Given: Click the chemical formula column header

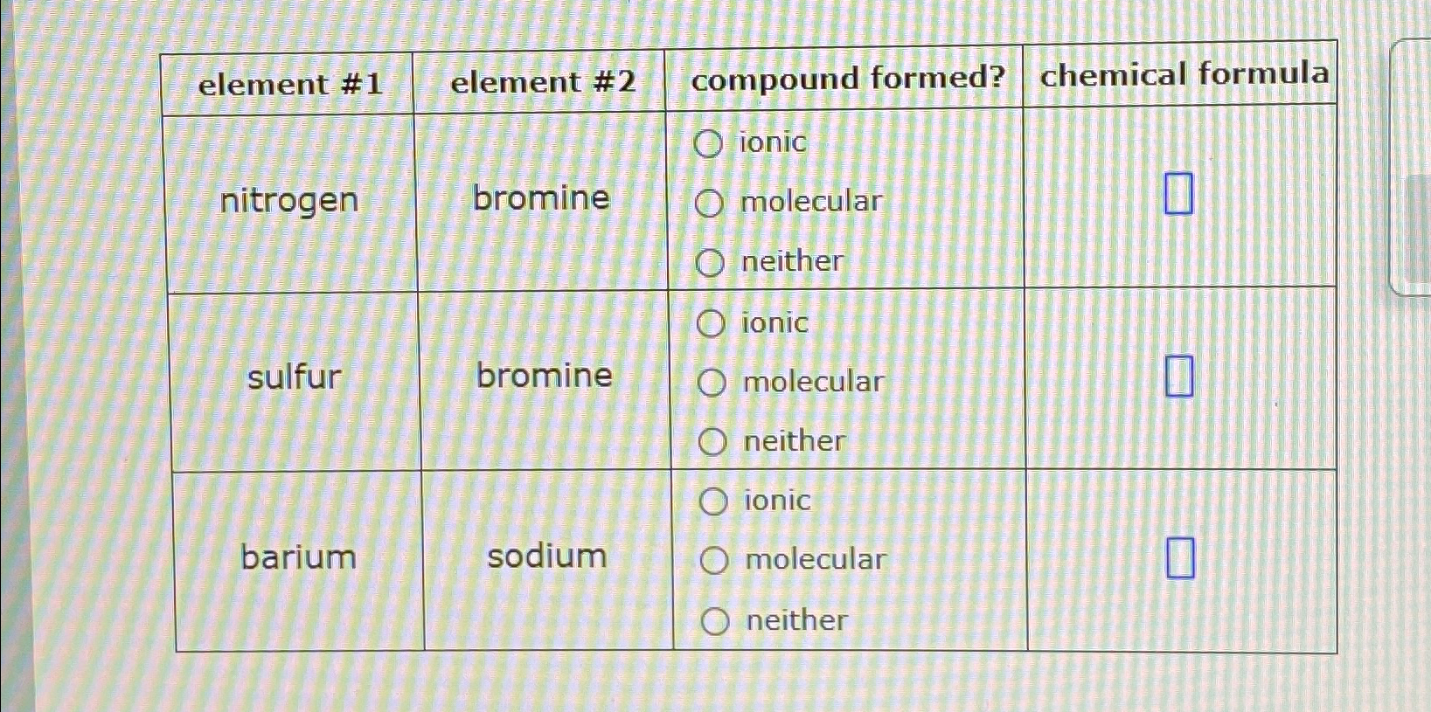Looking at the screenshot, I should tap(1186, 74).
